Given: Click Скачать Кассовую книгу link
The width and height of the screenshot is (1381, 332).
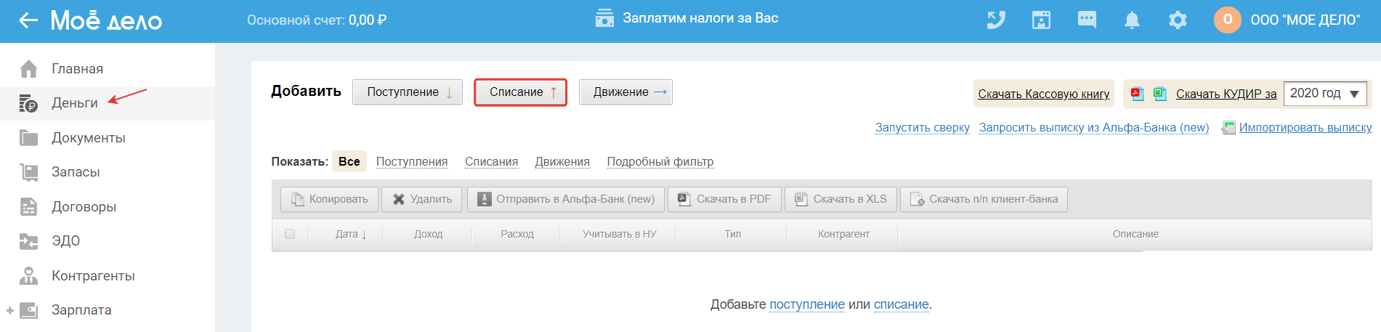Looking at the screenshot, I should (x=1043, y=94).
